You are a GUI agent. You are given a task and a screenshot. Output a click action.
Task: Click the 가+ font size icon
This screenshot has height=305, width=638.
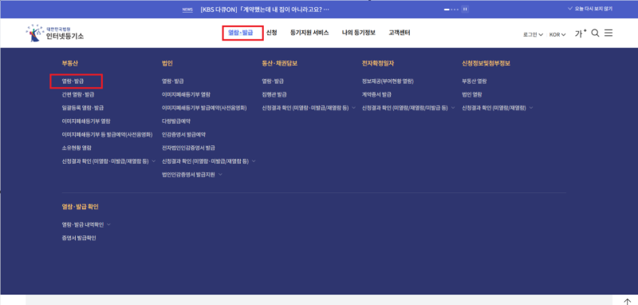pyautogui.click(x=581, y=34)
